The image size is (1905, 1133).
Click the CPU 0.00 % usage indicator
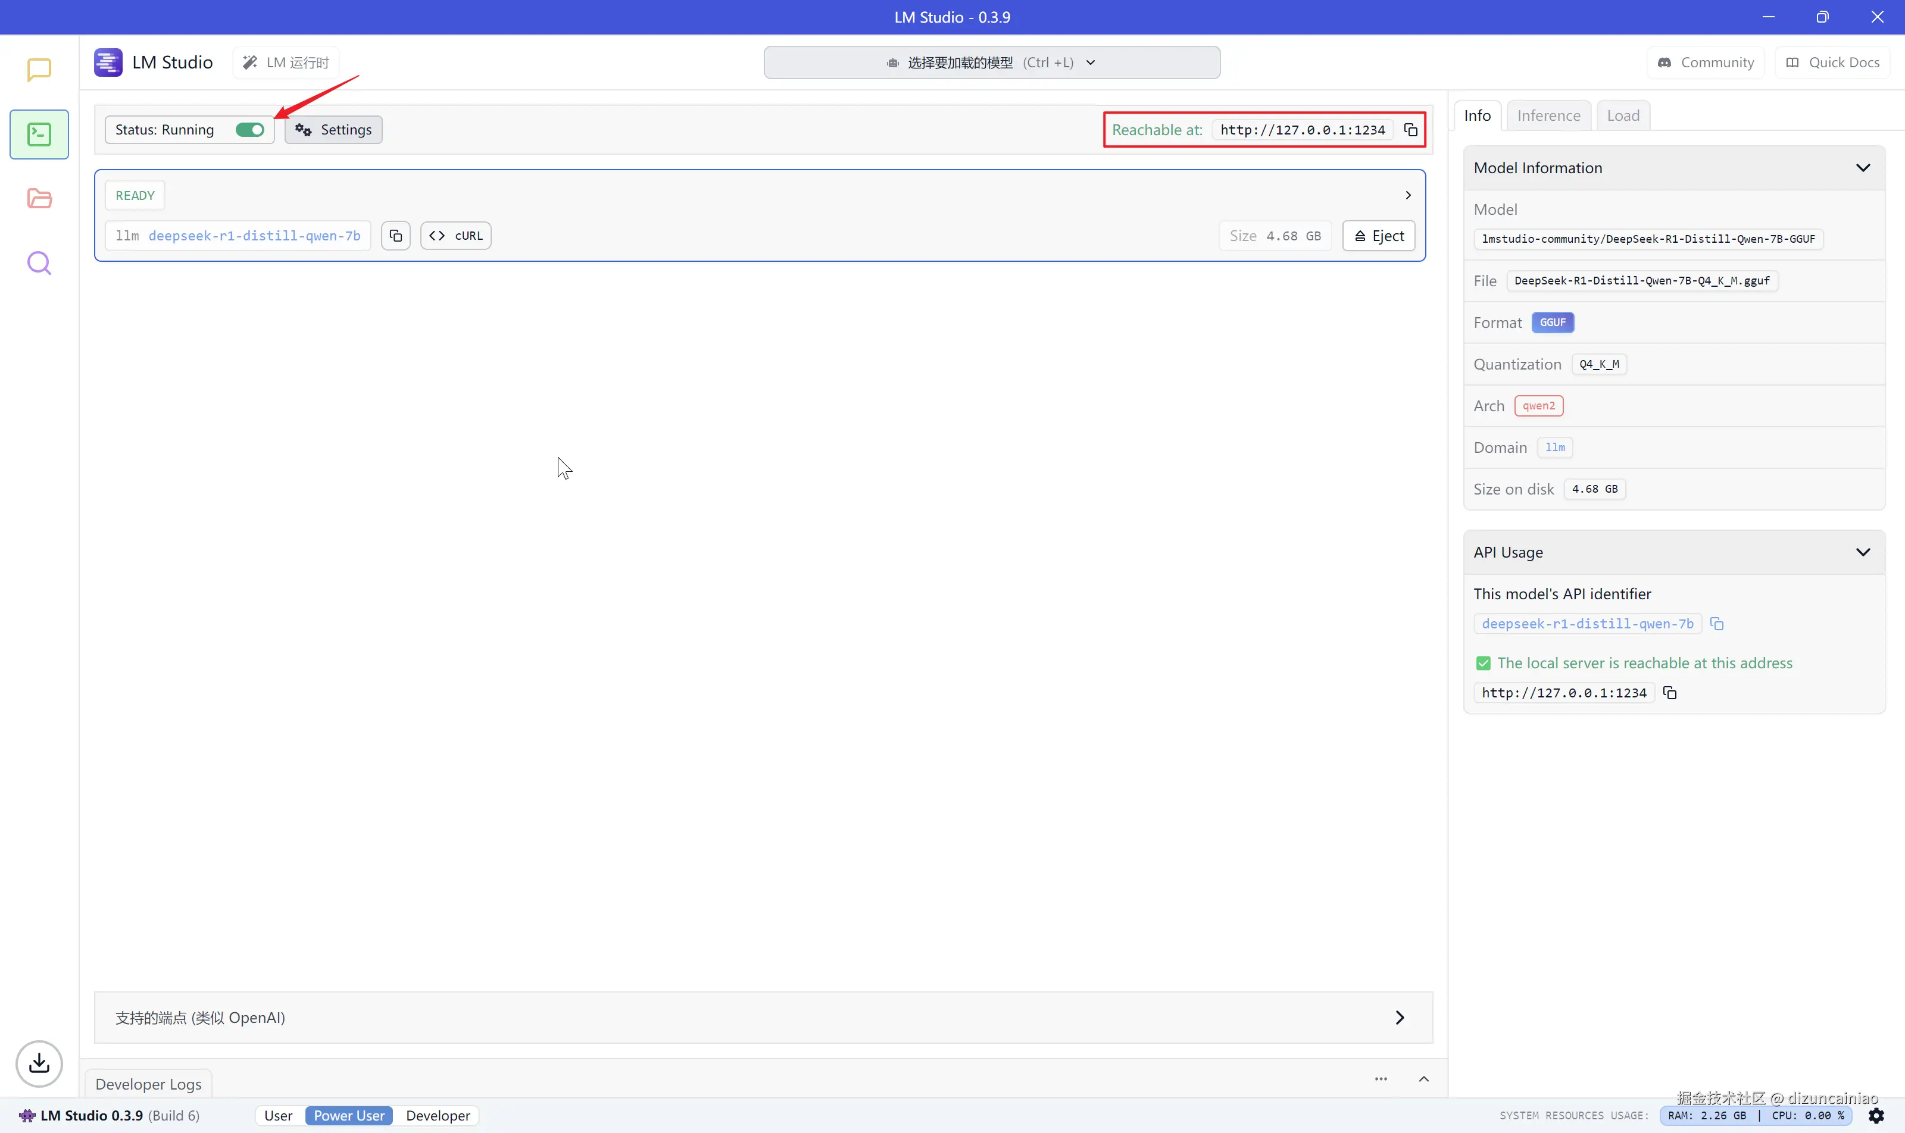(1807, 1115)
